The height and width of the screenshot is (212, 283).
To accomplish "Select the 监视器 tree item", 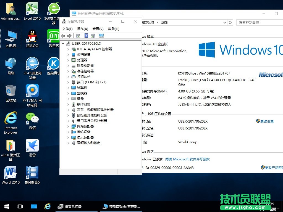I will click(x=82, y=93).
